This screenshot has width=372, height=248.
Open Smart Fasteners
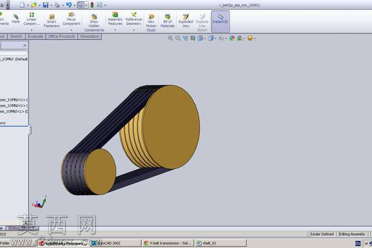[x=51, y=21]
